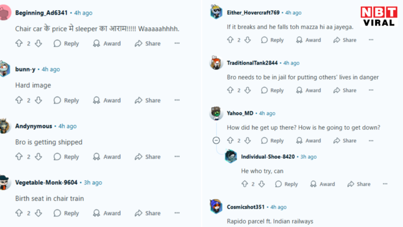Image resolution: width=403 pixels, height=227 pixels.
Task: Downvote TraditionalTank2844's jail comment
Action: [x=248, y=90]
